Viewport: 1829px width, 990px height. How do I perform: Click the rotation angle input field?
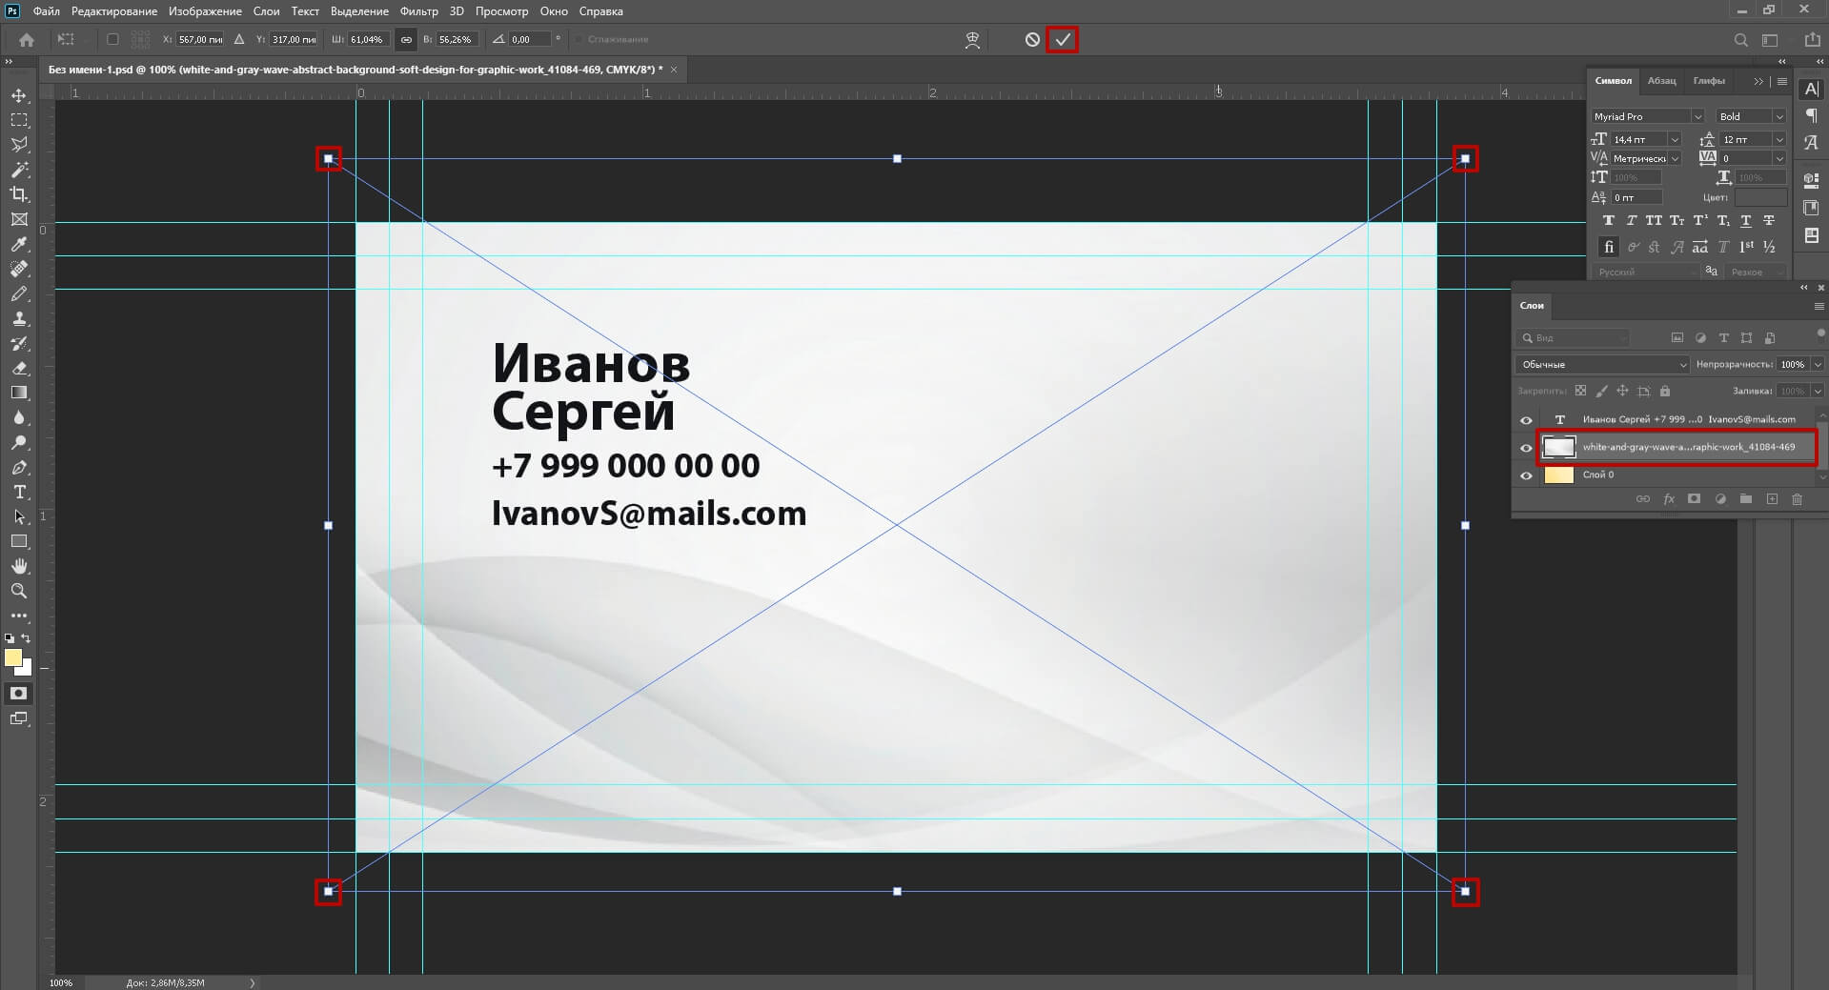point(529,40)
